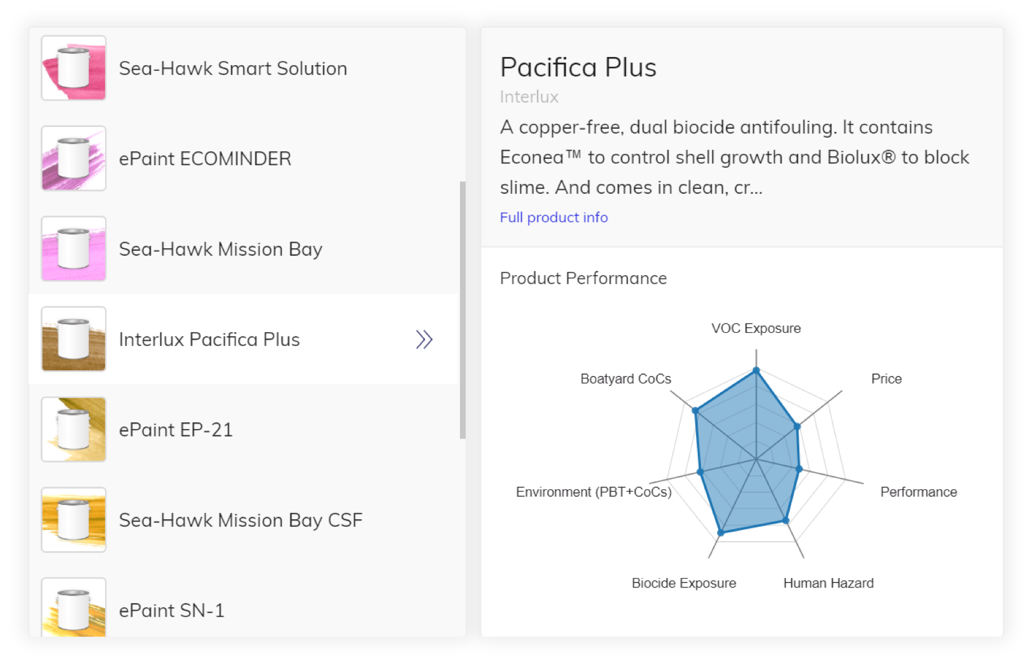This screenshot has height=670, width=1029.
Task: Click the ePaint ECOMINDER paint can thumbnail
Action: [x=73, y=158]
